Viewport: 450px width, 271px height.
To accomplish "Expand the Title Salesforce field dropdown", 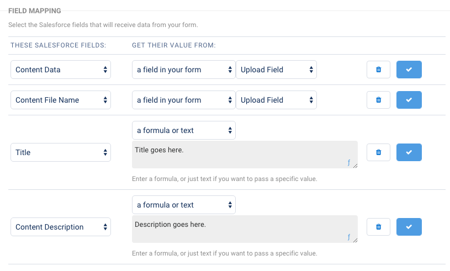I will tap(61, 152).
